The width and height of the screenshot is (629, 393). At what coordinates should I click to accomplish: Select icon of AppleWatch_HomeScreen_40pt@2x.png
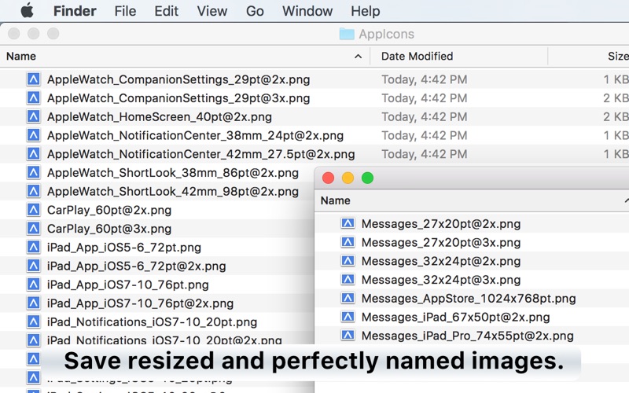(33, 116)
